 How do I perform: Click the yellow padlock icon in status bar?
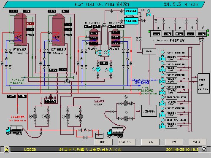click(x=6, y=149)
